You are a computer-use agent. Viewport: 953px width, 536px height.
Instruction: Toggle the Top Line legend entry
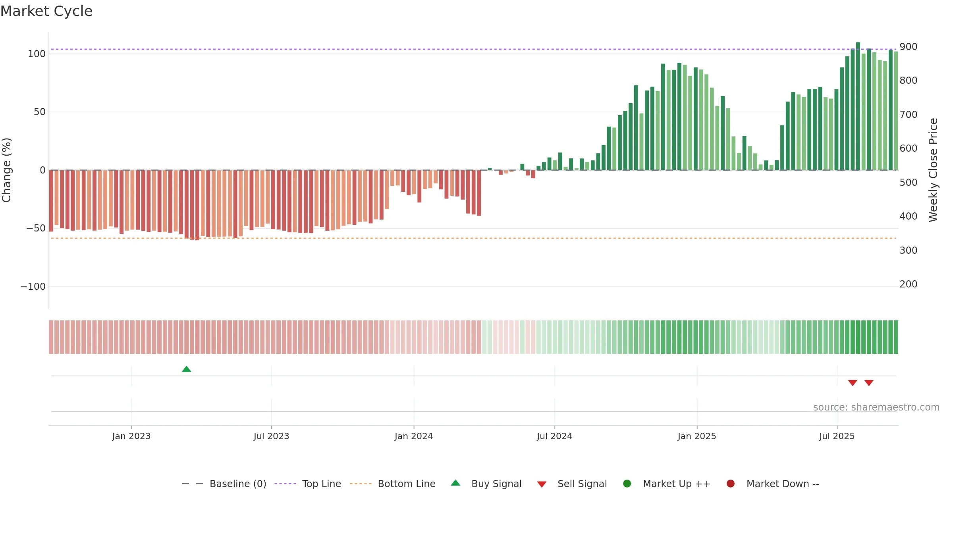308,484
